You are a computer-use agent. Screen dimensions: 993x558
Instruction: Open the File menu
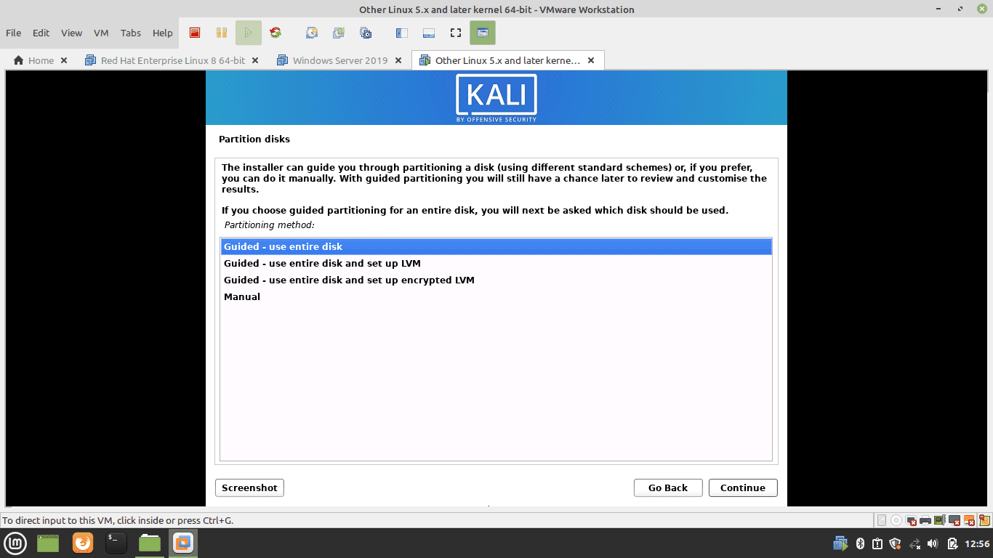14,33
